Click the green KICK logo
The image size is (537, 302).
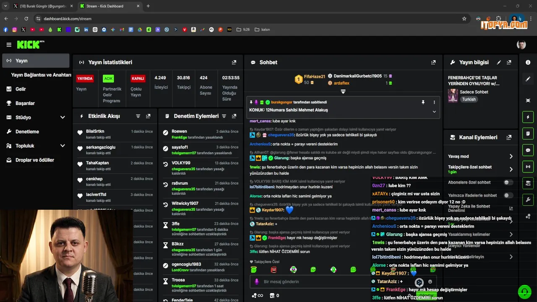(30, 44)
